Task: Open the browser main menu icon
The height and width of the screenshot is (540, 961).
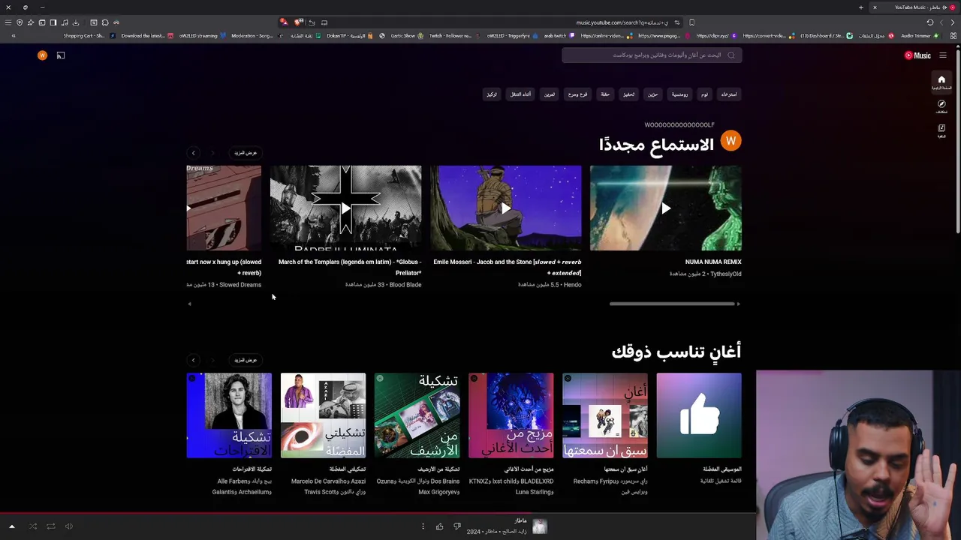Action: [8, 22]
